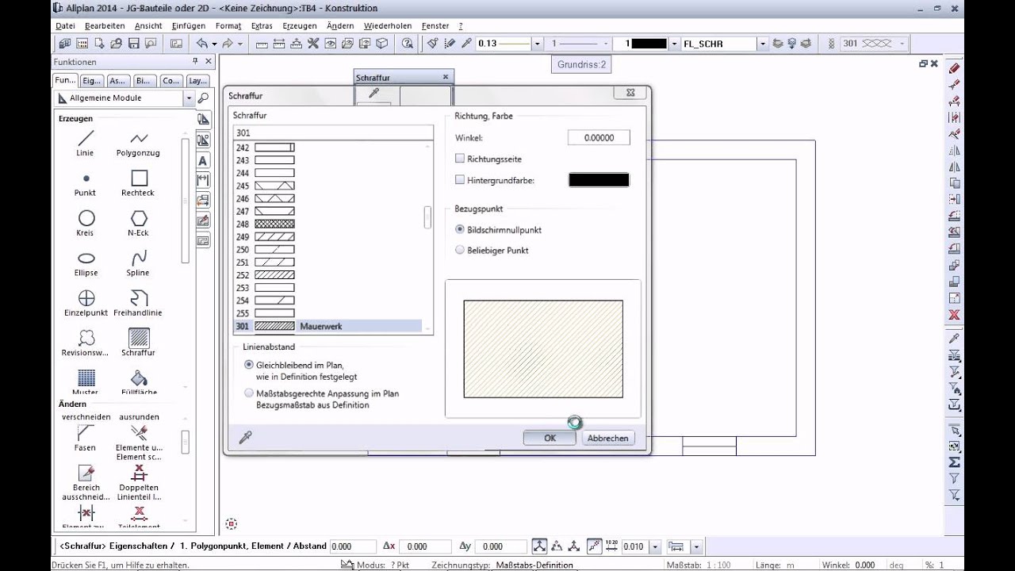Enable the Hintergrundfarbe checkbox
Screen dimensions: 1015x571
(460, 180)
